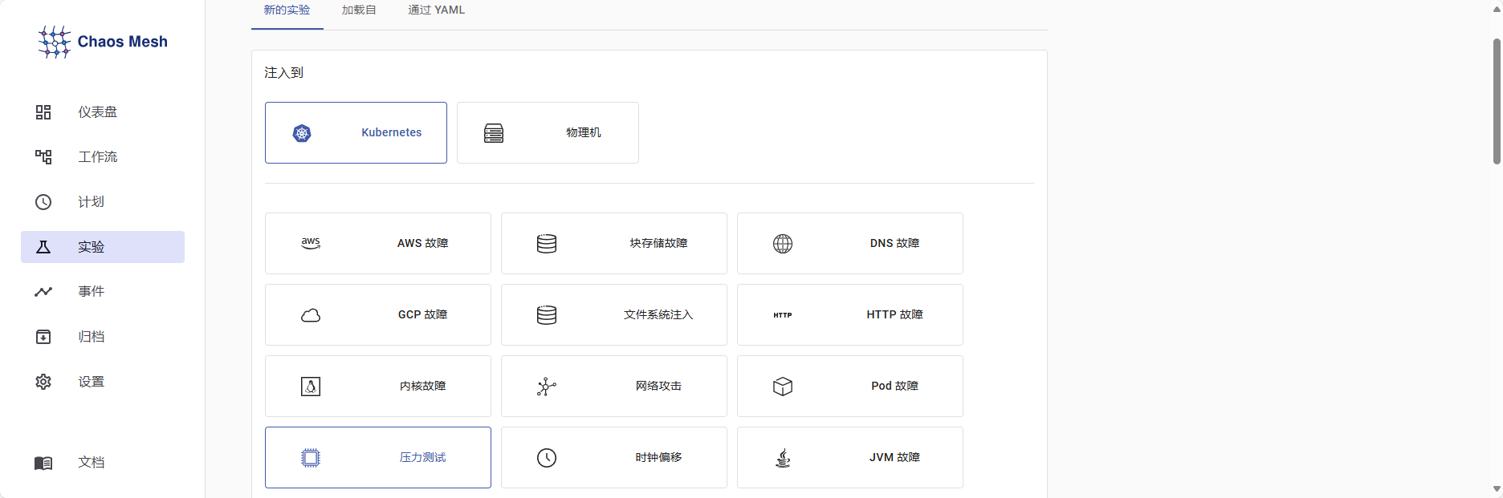Click the Pod cube icon
Viewport: 1503px width, 498px height.
pyautogui.click(x=783, y=387)
